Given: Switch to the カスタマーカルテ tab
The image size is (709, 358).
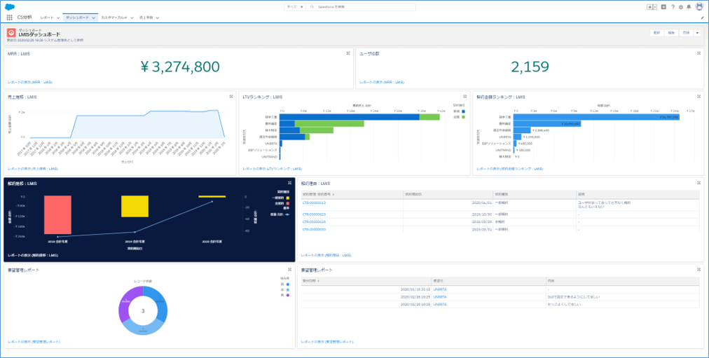Looking at the screenshot, I should 114,17.
